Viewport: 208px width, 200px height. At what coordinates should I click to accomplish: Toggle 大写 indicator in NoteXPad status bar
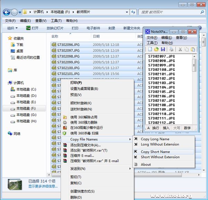click(176, 128)
